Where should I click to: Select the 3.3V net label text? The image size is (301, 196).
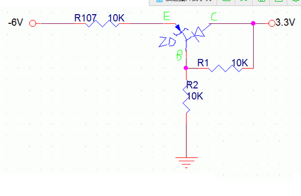[x=285, y=22]
